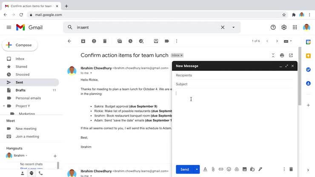
Task: Add the conversation to Tasks
Action: point(141,41)
